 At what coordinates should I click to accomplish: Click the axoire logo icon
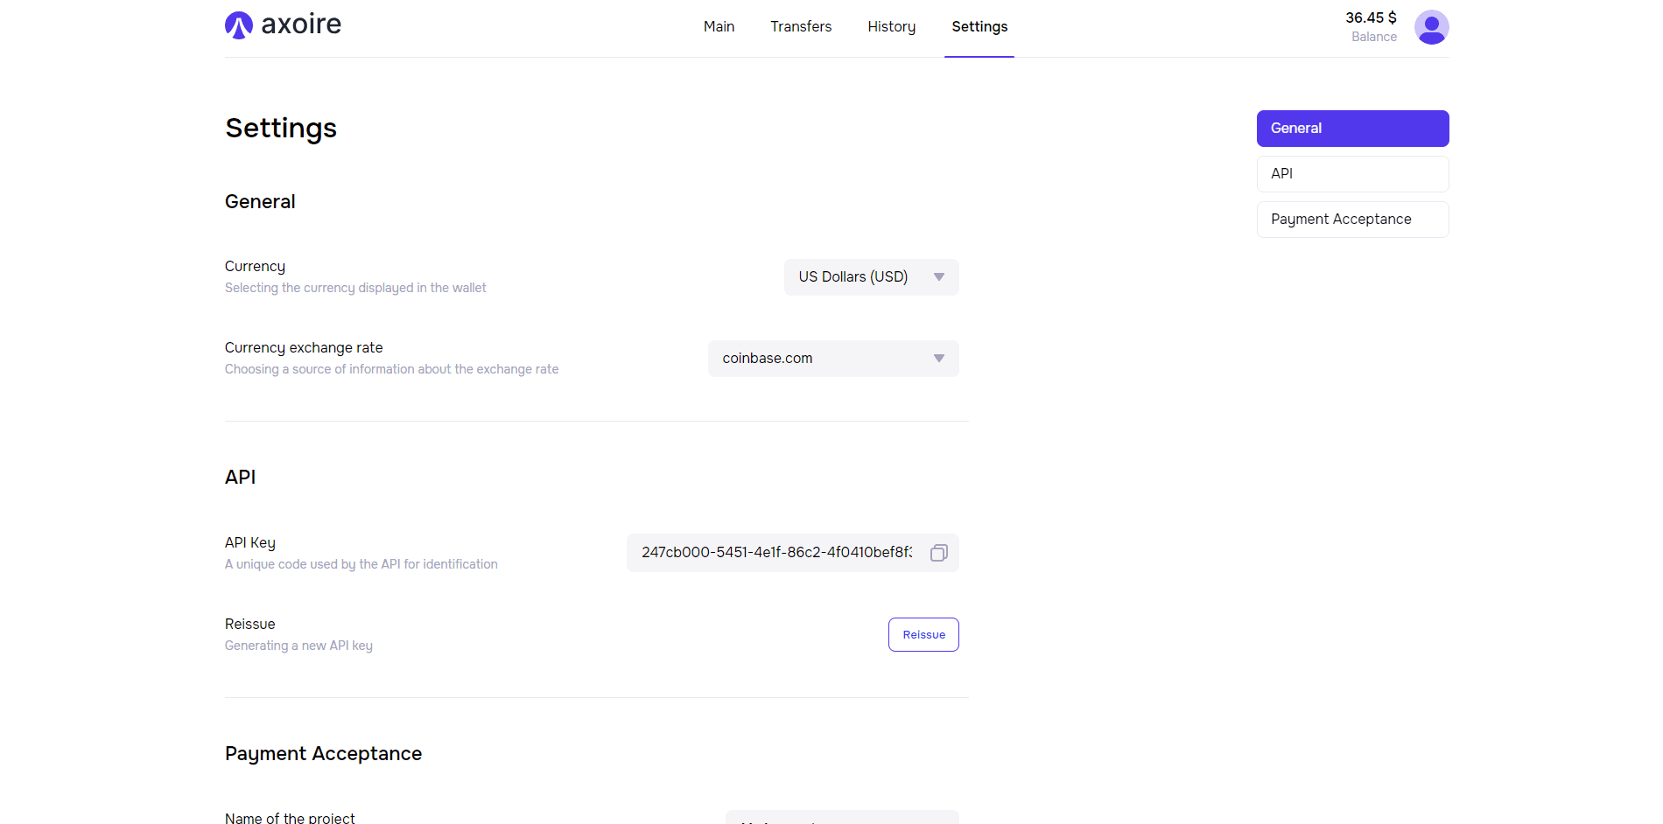tap(238, 25)
